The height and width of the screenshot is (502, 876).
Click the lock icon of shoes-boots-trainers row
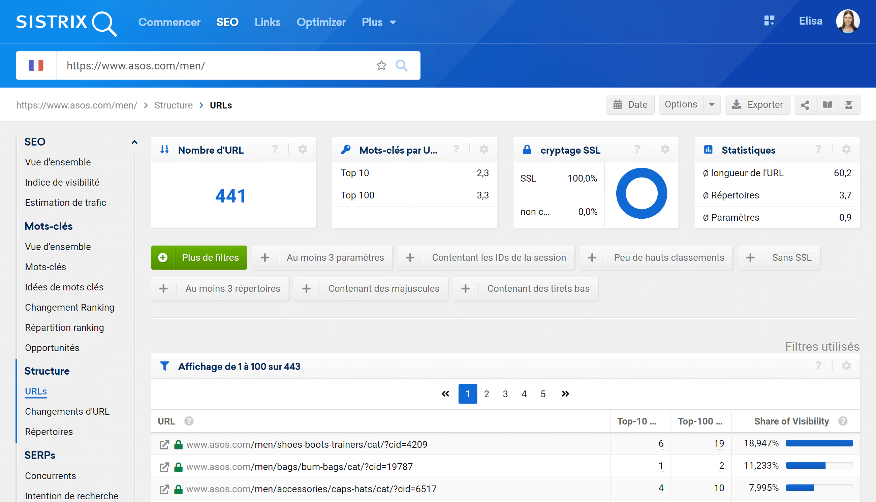coord(178,444)
